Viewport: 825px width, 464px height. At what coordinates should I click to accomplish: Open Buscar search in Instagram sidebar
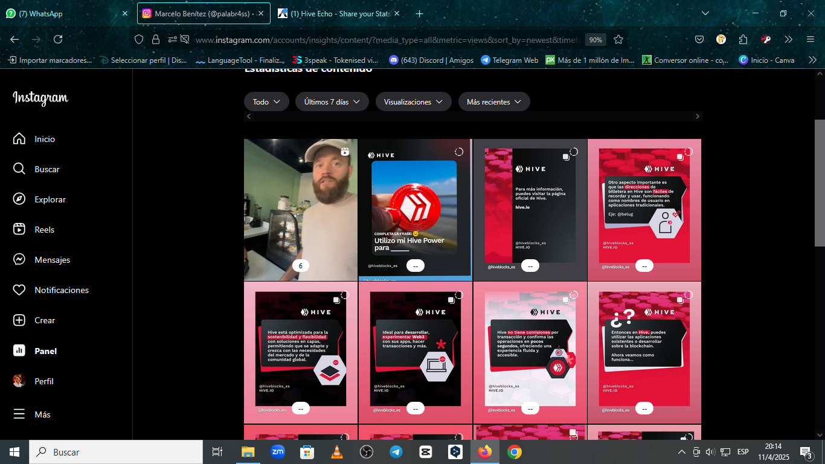click(36, 169)
